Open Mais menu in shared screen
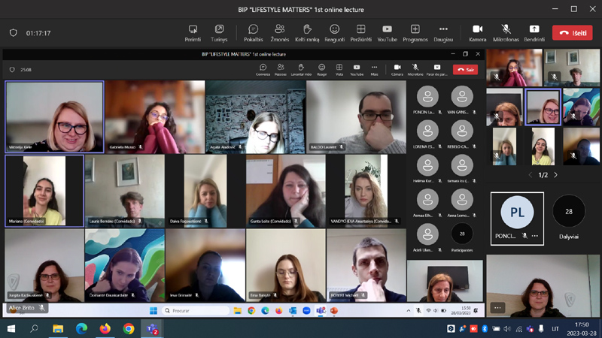This screenshot has width=602, height=338. coord(374,68)
